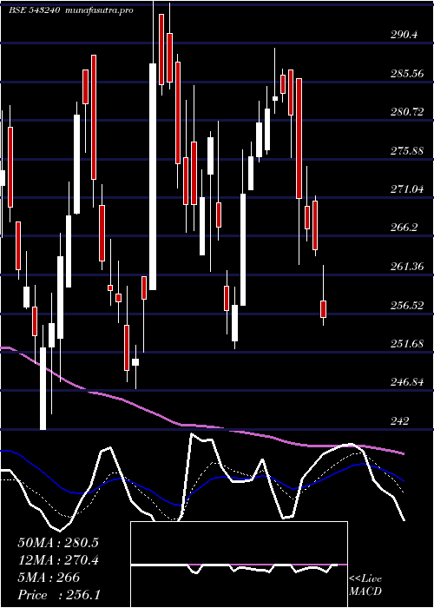Click the 246.84 price axis label
This screenshot has width=434, height=608.
[x=407, y=382]
